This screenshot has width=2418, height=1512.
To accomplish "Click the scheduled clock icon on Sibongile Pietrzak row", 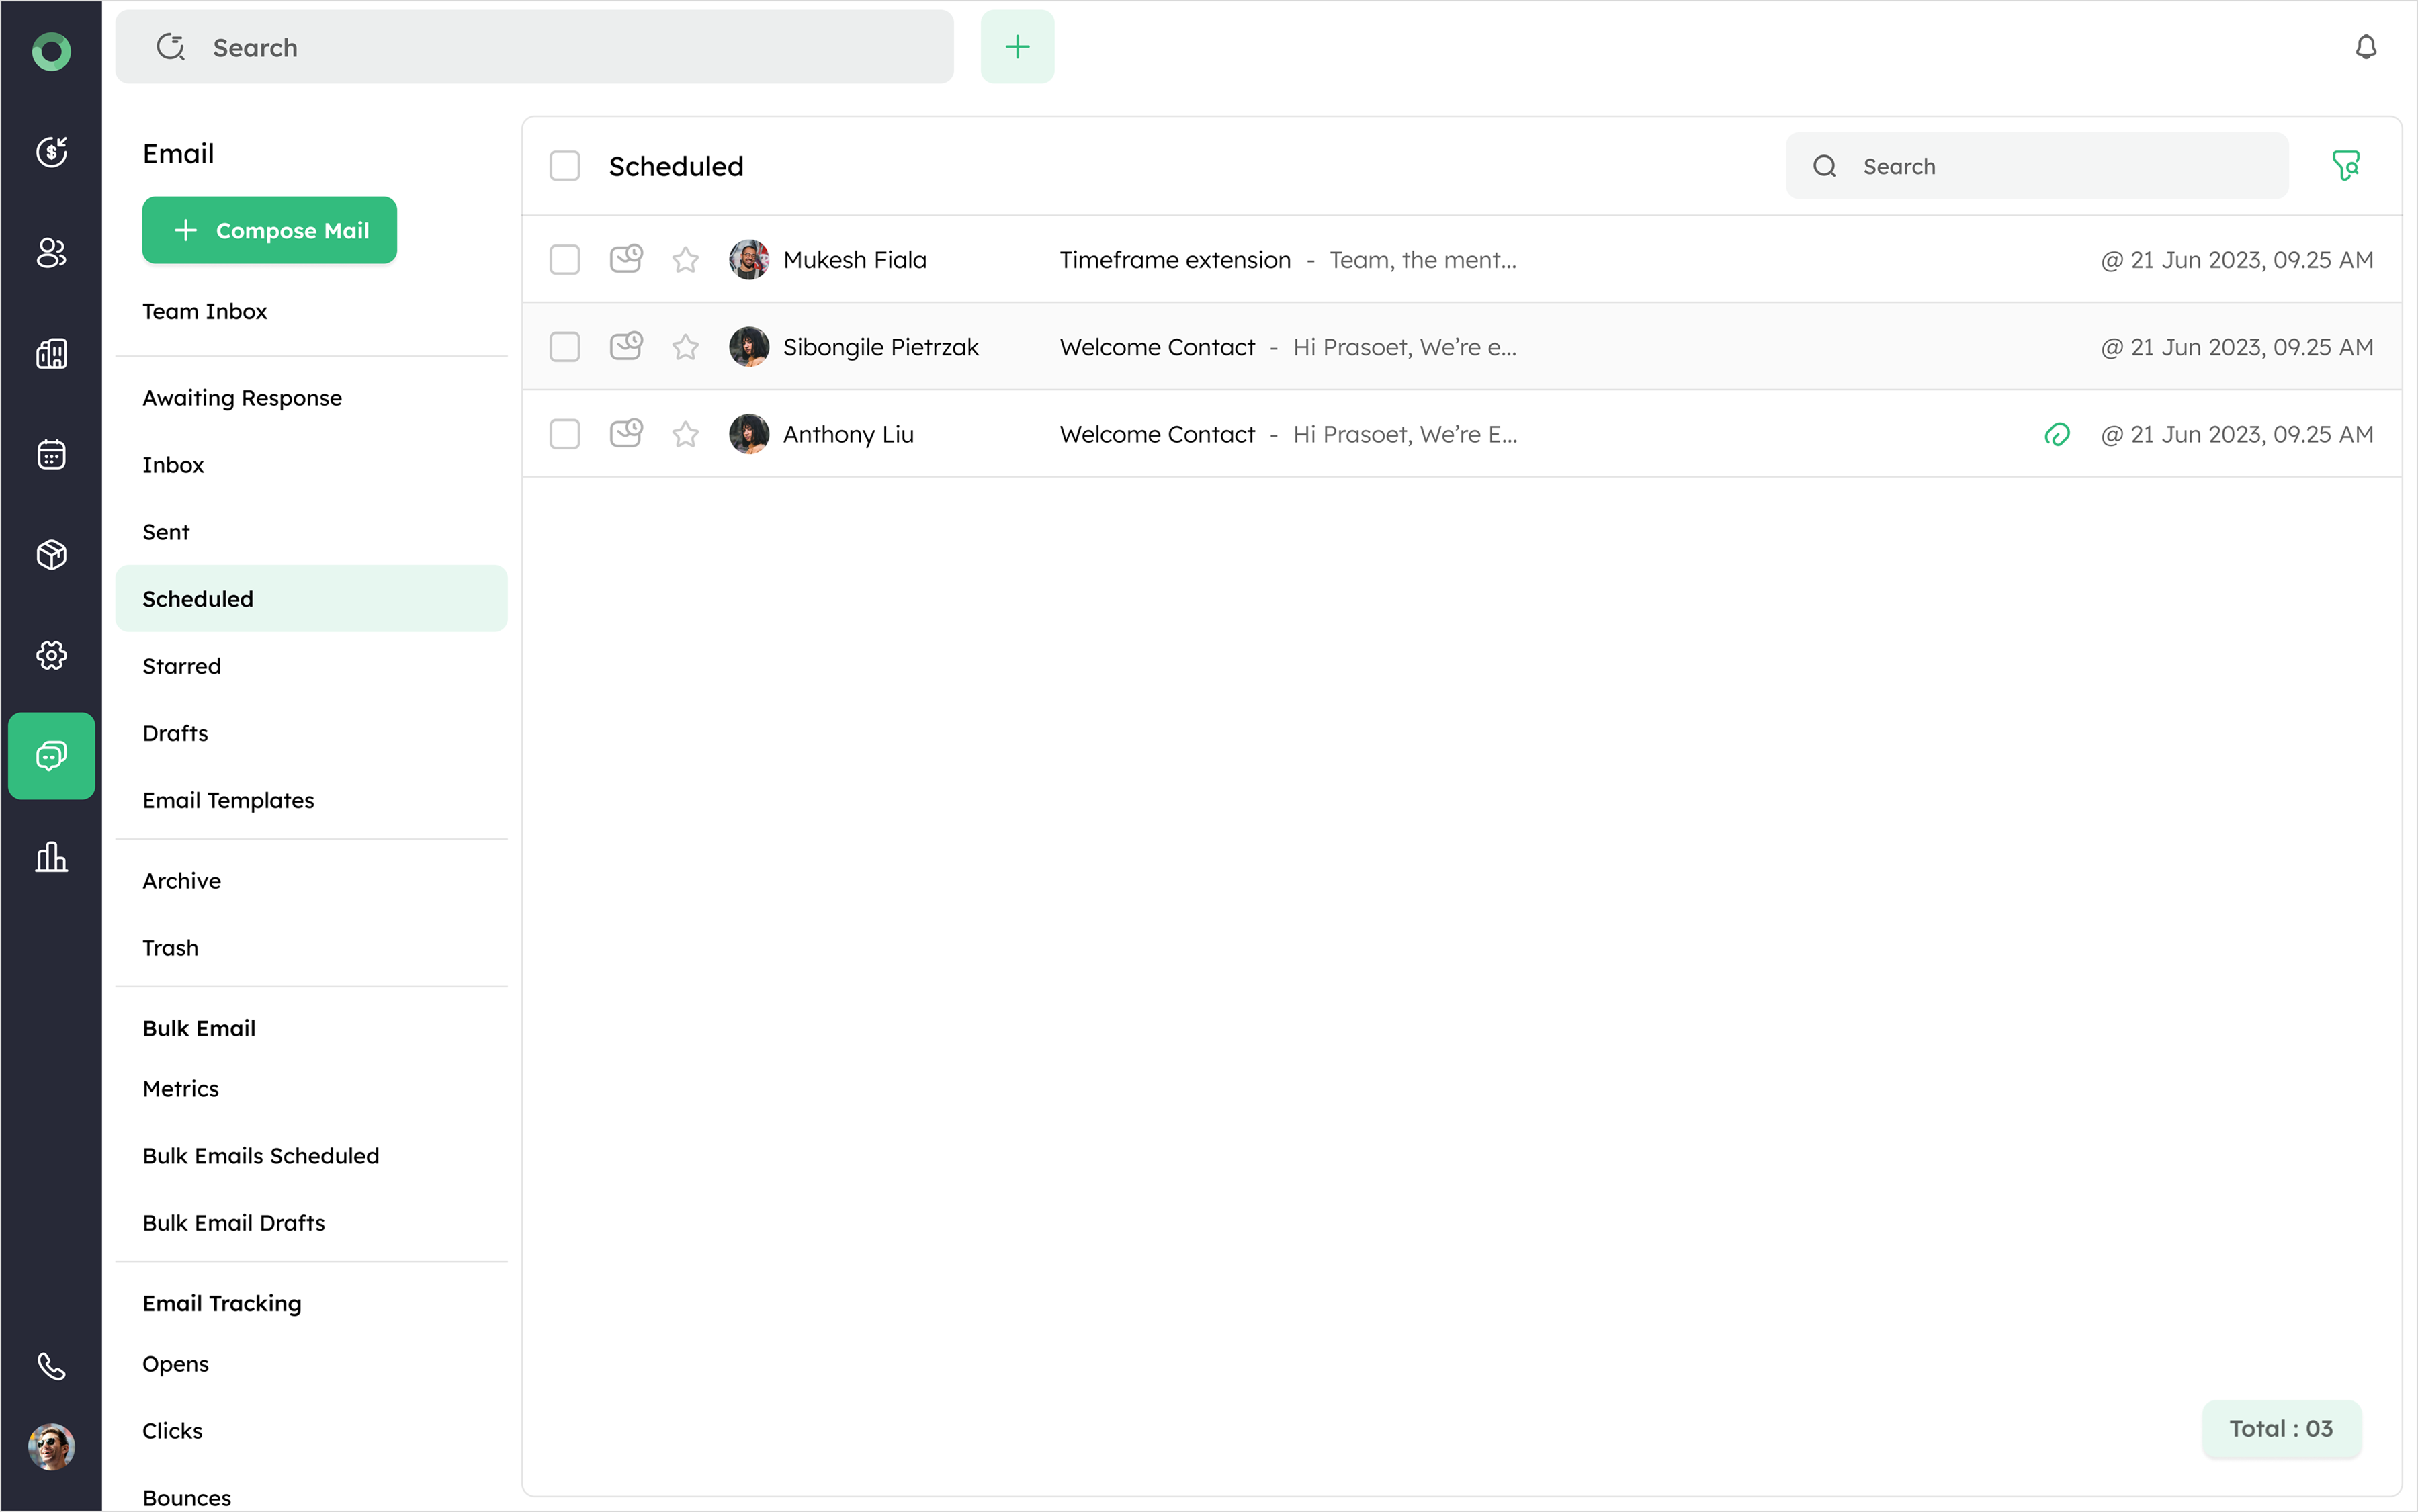I will (626, 346).
